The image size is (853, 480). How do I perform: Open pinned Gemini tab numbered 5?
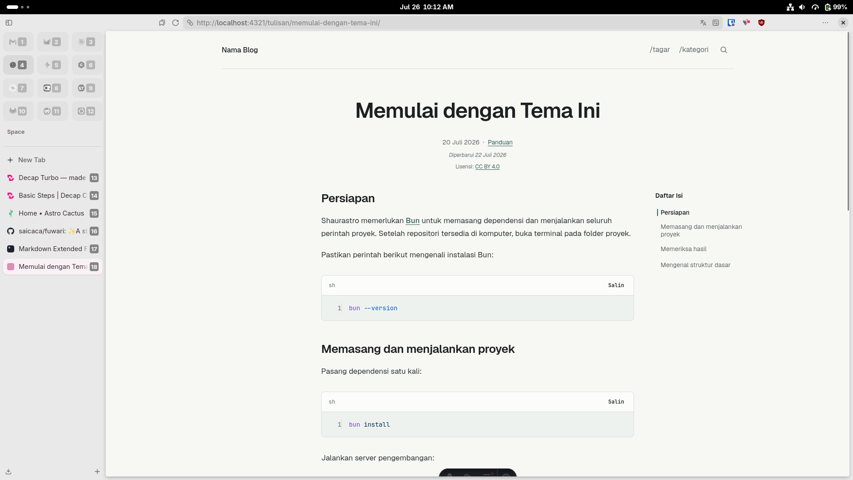(53, 65)
